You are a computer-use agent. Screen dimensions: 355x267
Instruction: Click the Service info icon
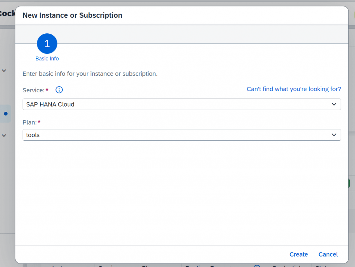[59, 90]
